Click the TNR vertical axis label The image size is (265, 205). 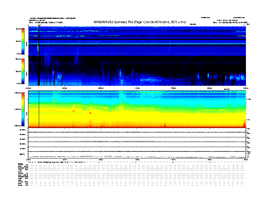pyautogui.click(x=26, y=114)
